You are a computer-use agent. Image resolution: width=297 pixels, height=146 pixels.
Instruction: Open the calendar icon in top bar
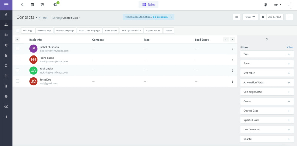pyautogui.click(x=32, y=5)
